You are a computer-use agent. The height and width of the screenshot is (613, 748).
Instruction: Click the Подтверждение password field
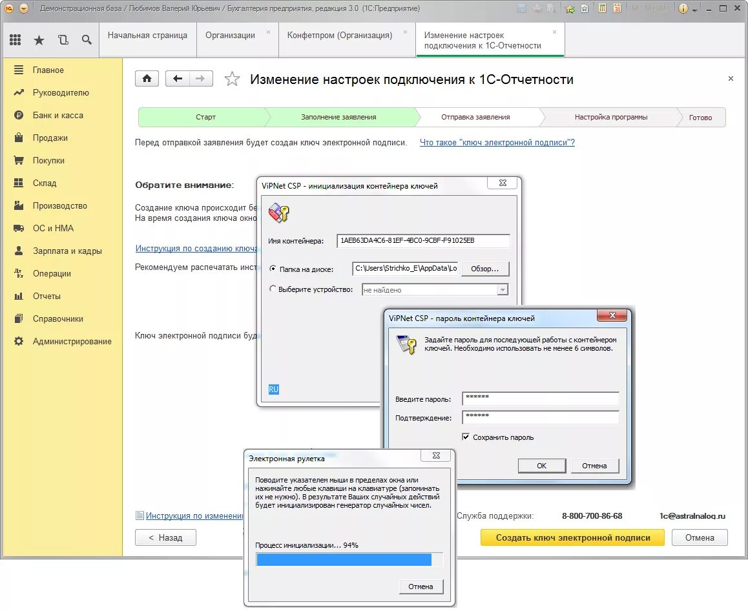(x=541, y=417)
